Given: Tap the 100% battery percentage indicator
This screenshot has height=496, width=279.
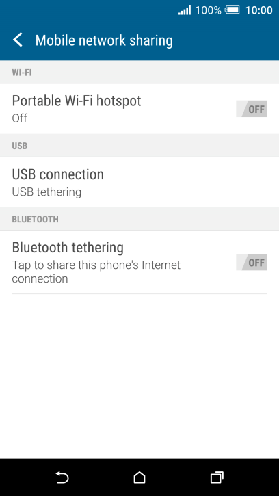Looking at the screenshot, I should coord(208,10).
